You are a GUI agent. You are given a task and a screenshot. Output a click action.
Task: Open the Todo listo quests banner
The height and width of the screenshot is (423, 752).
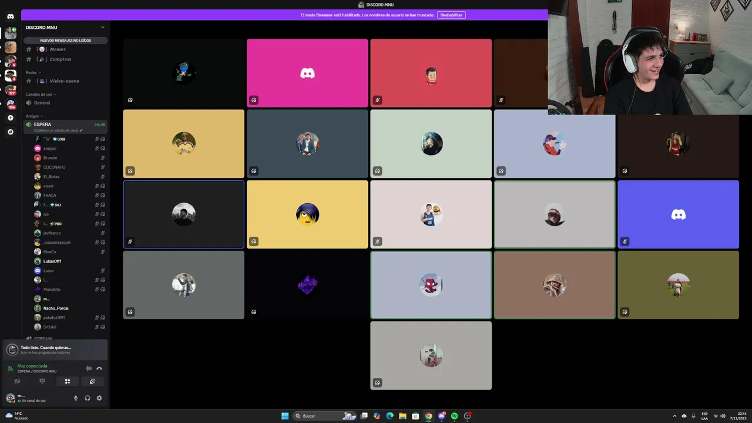point(55,350)
